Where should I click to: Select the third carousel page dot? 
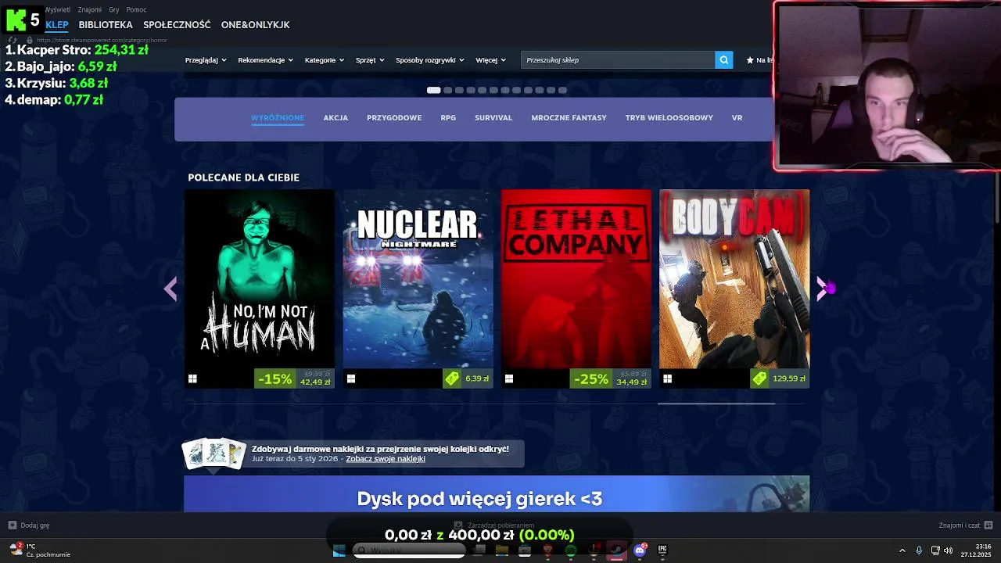point(459,90)
